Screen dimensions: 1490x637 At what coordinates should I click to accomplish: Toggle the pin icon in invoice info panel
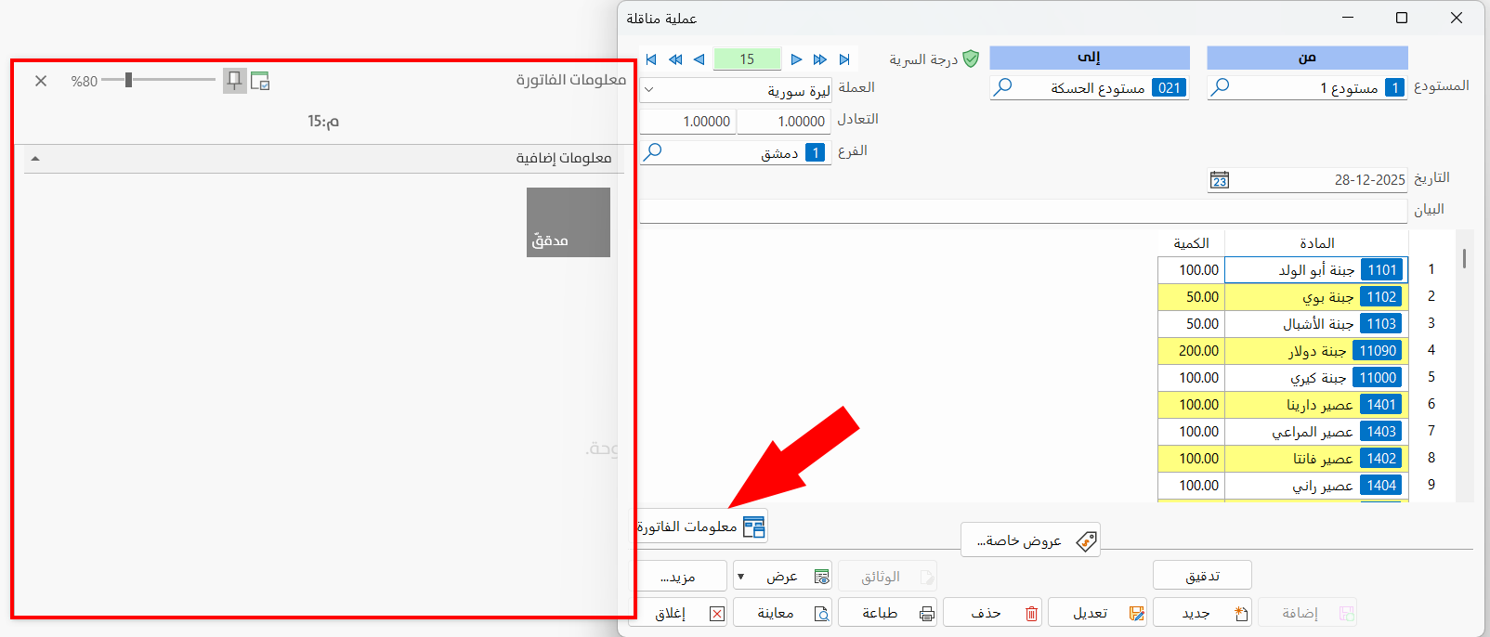tap(234, 81)
